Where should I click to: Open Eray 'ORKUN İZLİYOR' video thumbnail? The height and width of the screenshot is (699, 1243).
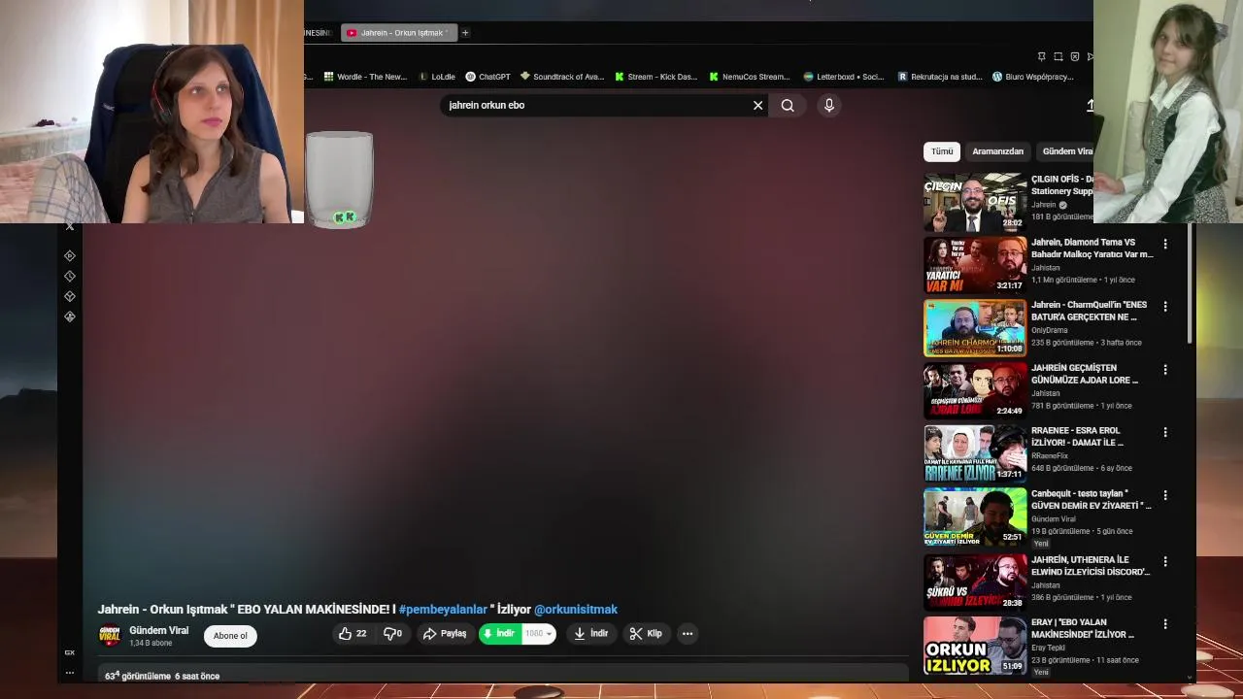point(975,645)
